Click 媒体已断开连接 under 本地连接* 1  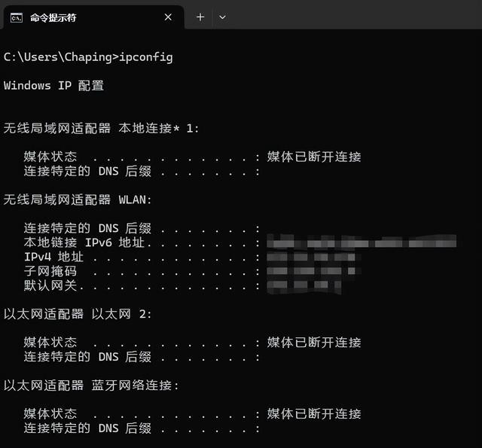click(x=314, y=157)
